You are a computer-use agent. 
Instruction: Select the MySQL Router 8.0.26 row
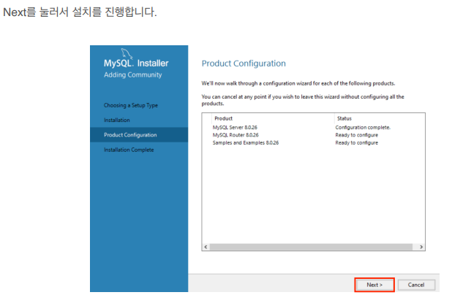pyautogui.click(x=313, y=135)
